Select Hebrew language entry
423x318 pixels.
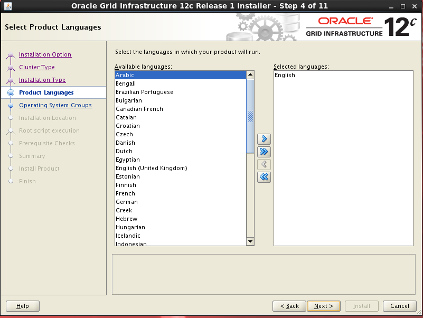181,219
